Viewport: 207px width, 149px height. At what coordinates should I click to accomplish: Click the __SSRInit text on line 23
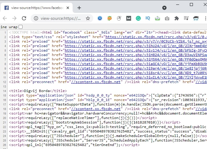36,131
